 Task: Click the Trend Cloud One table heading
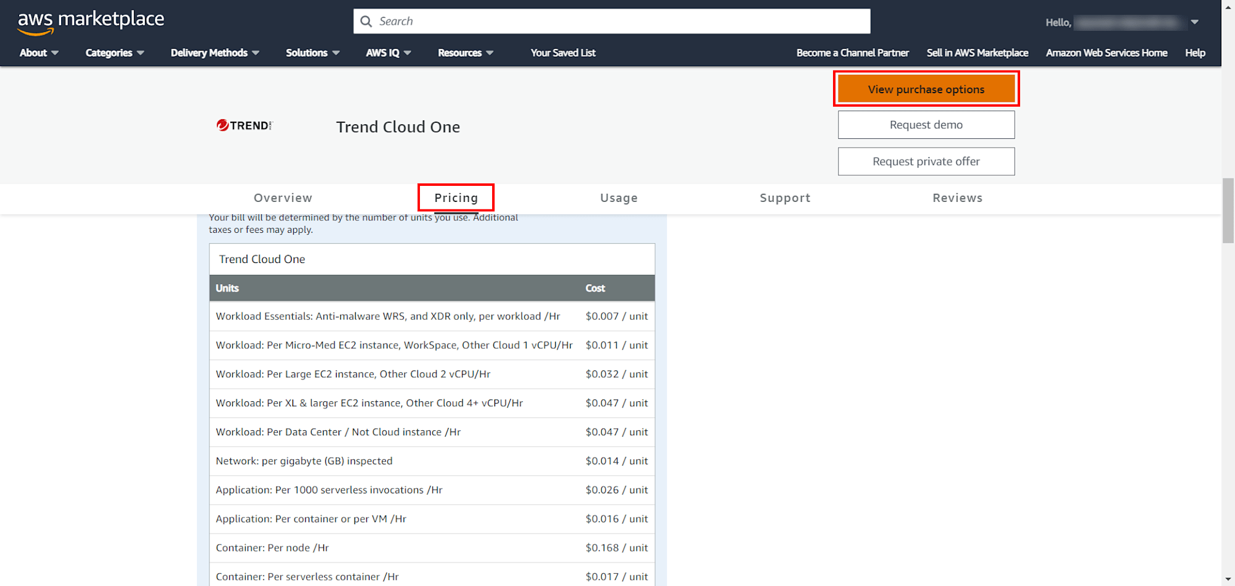click(262, 259)
